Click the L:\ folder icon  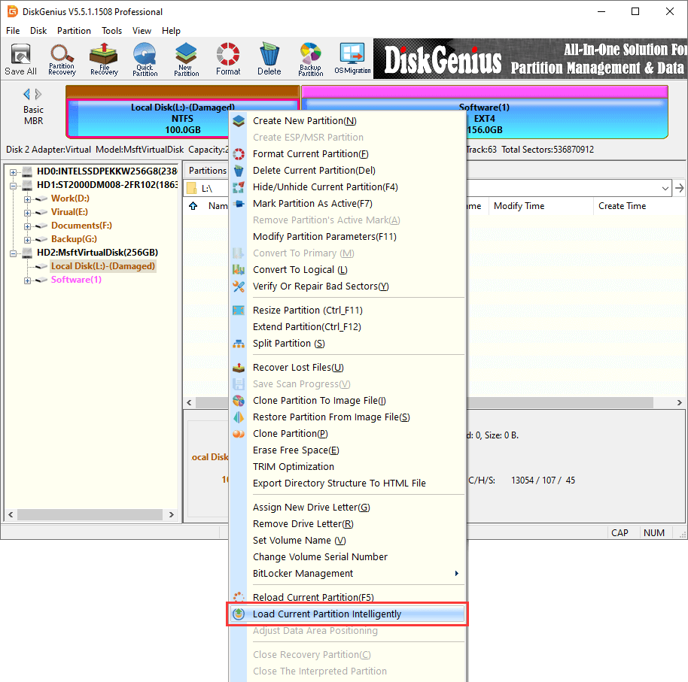click(192, 188)
